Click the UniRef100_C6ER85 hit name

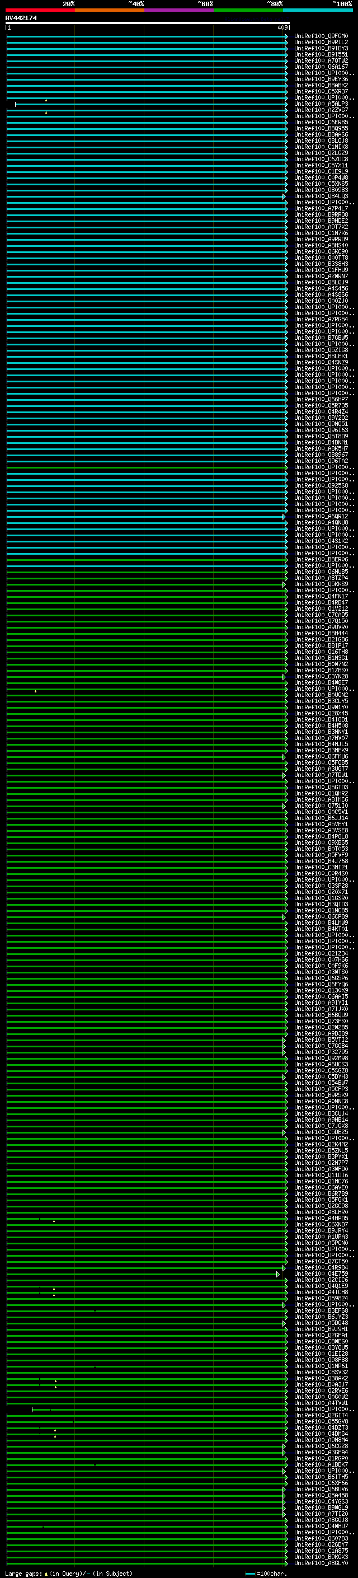click(x=321, y=122)
